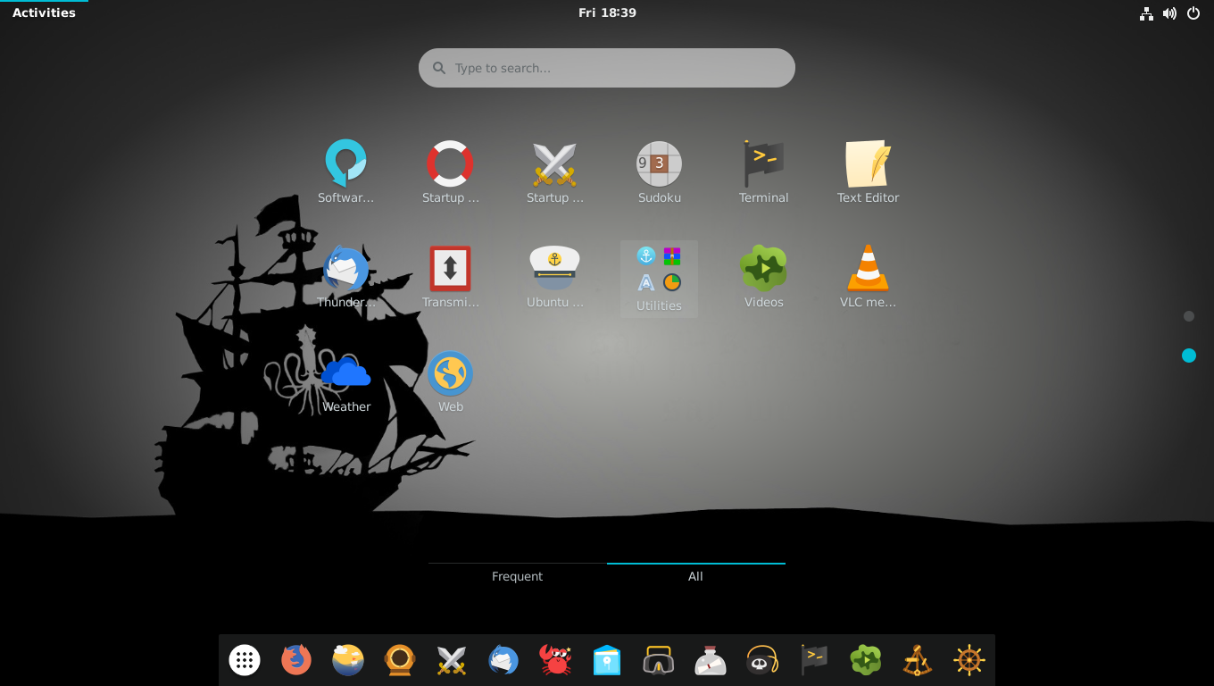Screen dimensions: 1214x686
Task: Open Thunderbird from the app grid
Action: pos(346,277)
